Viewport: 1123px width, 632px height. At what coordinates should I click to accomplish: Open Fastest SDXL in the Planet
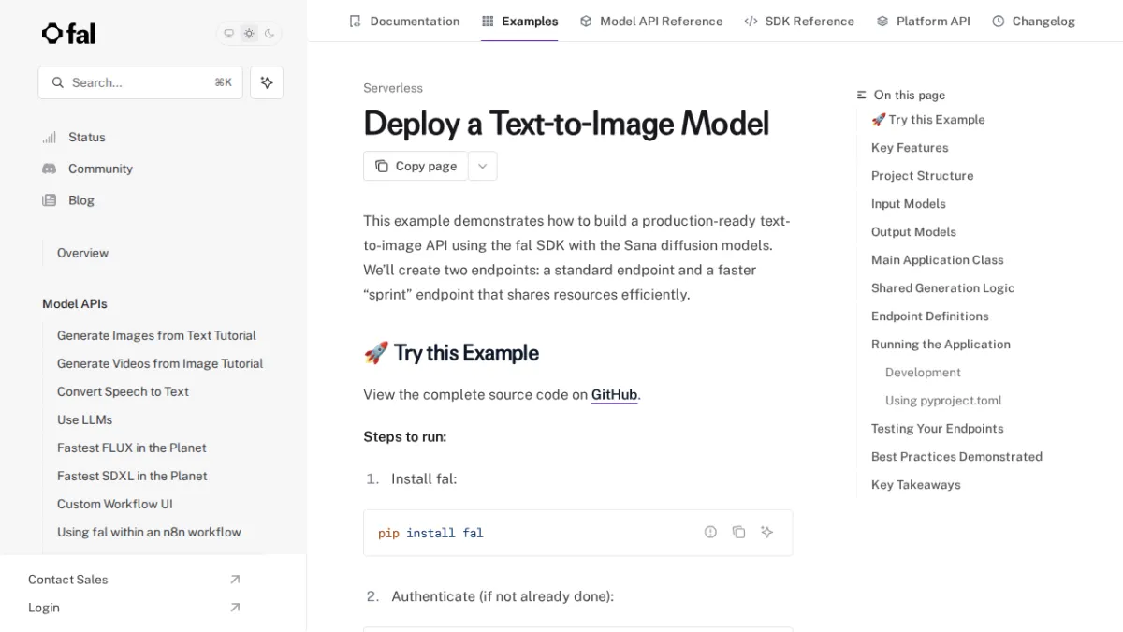click(132, 476)
